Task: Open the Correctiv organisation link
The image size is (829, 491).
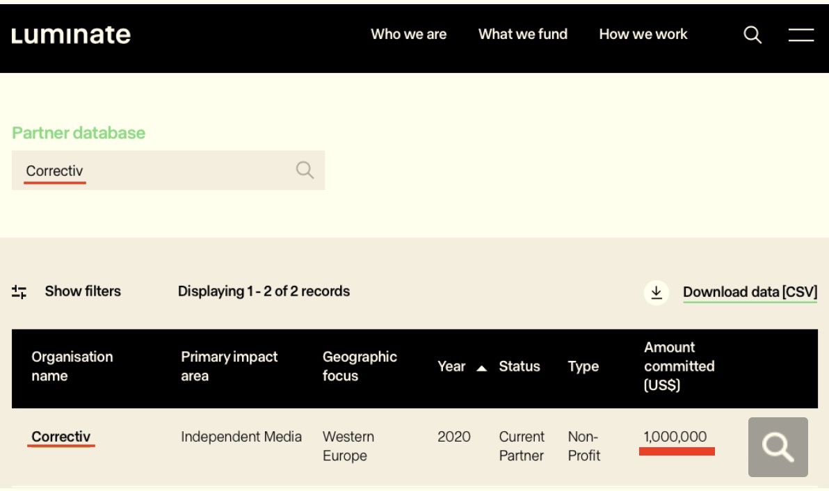Action: coord(61,437)
